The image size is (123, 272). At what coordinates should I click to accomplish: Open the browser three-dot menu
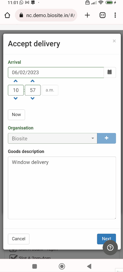click(x=115, y=15)
